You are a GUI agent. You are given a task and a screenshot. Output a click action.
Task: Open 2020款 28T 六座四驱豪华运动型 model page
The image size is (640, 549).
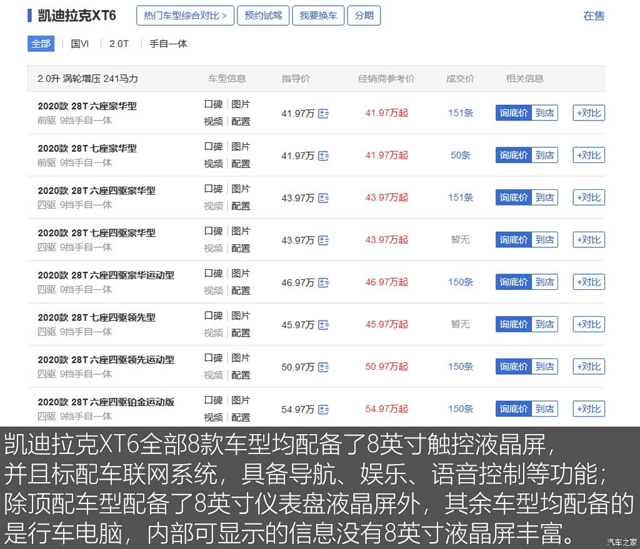[106, 275]
